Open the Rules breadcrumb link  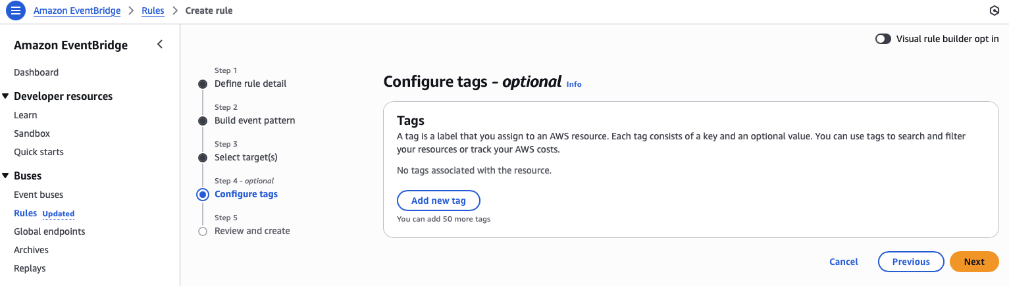point(153,11)
